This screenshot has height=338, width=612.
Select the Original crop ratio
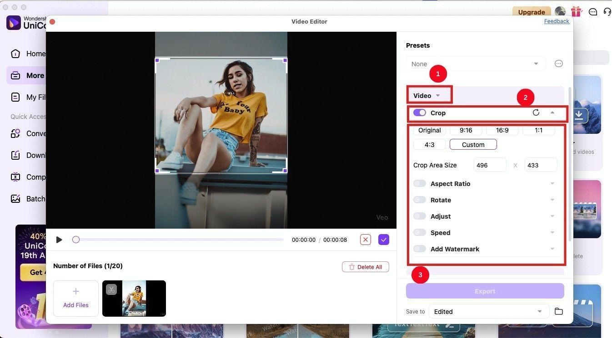pos(430,130)
